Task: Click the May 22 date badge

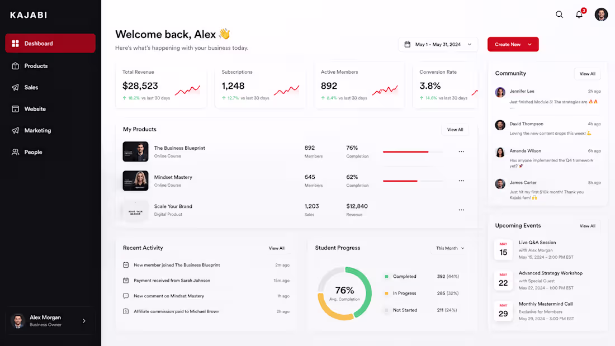Action: tap(503, 281)
